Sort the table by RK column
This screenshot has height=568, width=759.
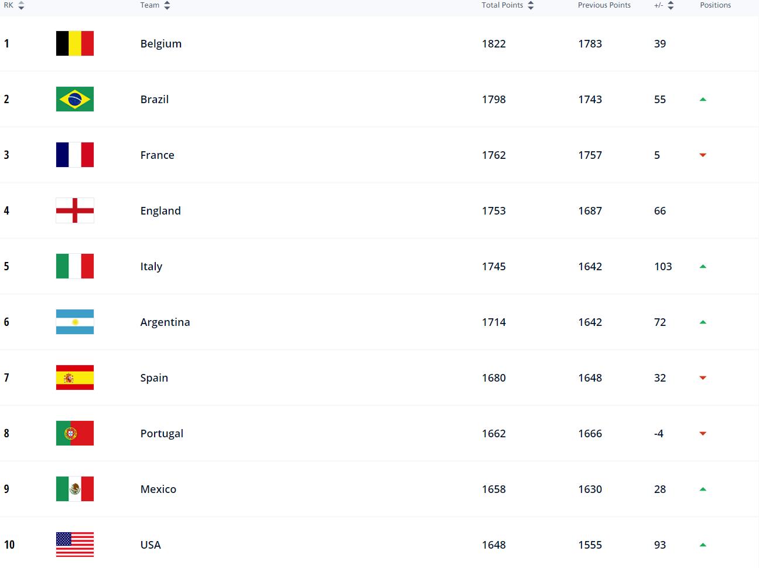(x=21, y=5)
